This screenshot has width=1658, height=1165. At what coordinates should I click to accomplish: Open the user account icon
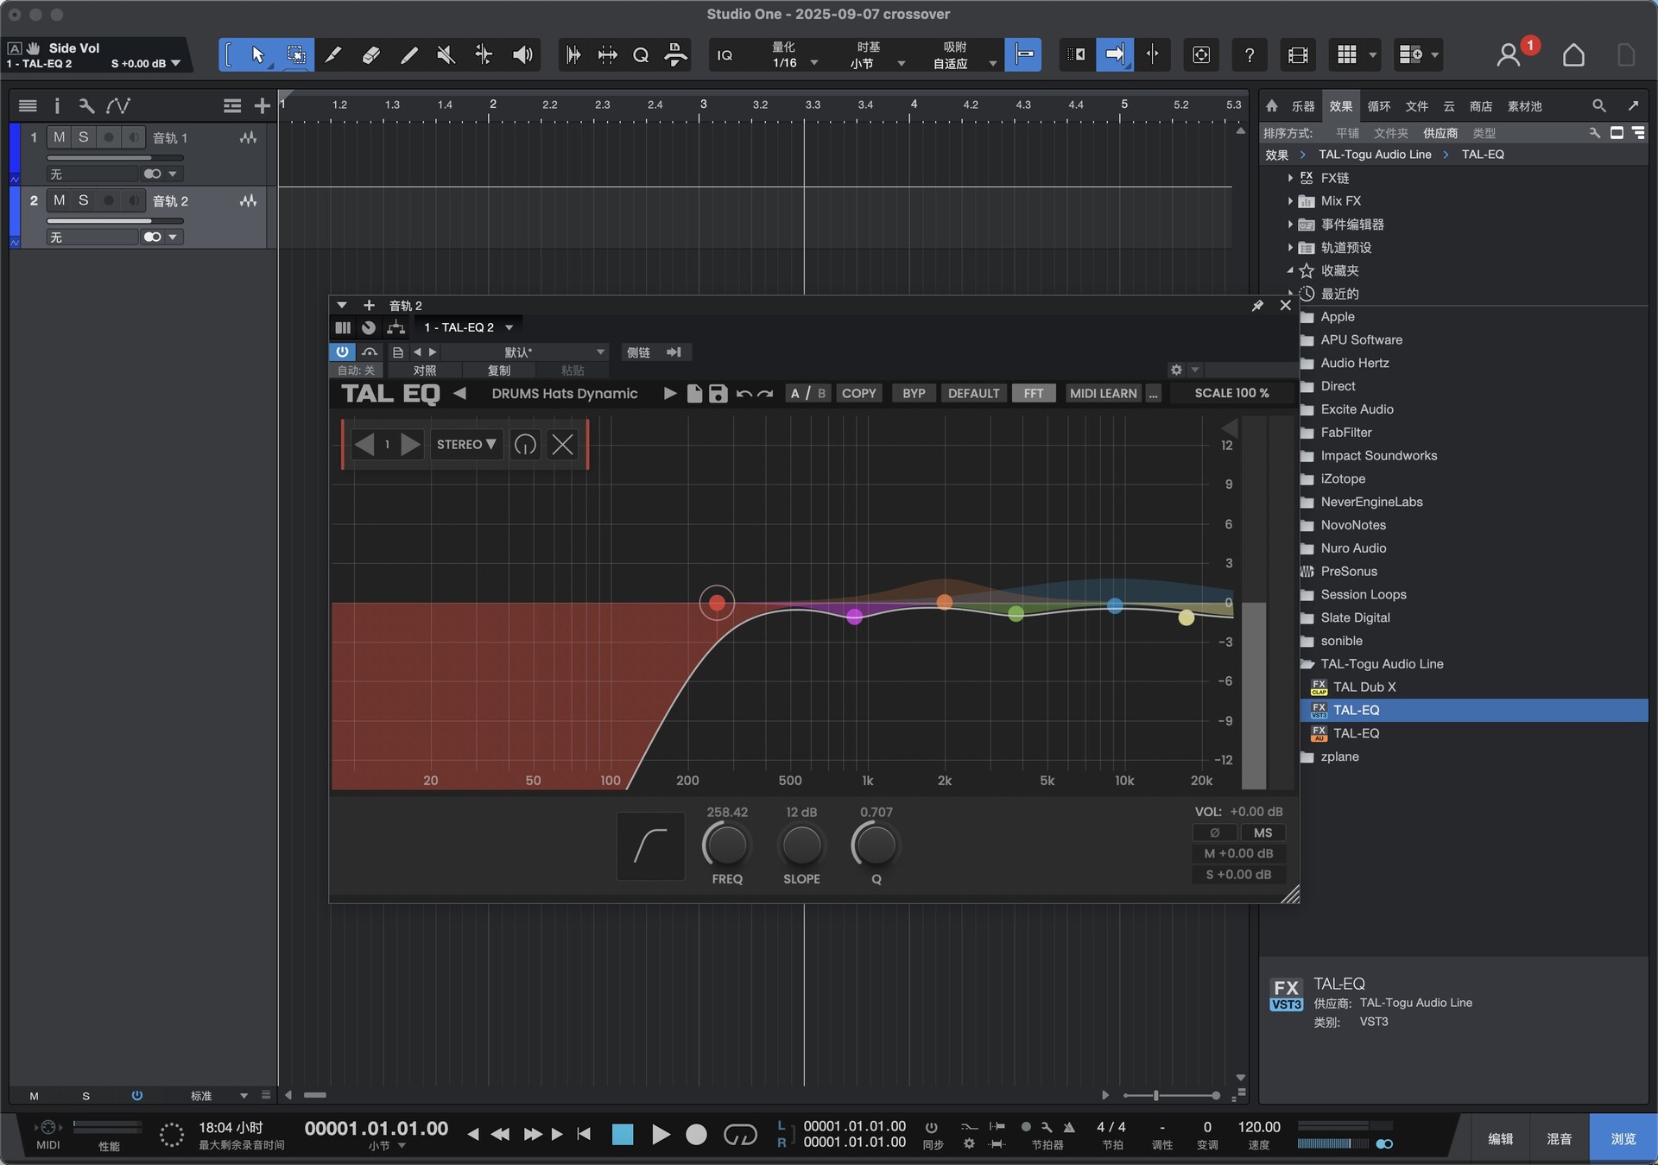pos(1508,55)
